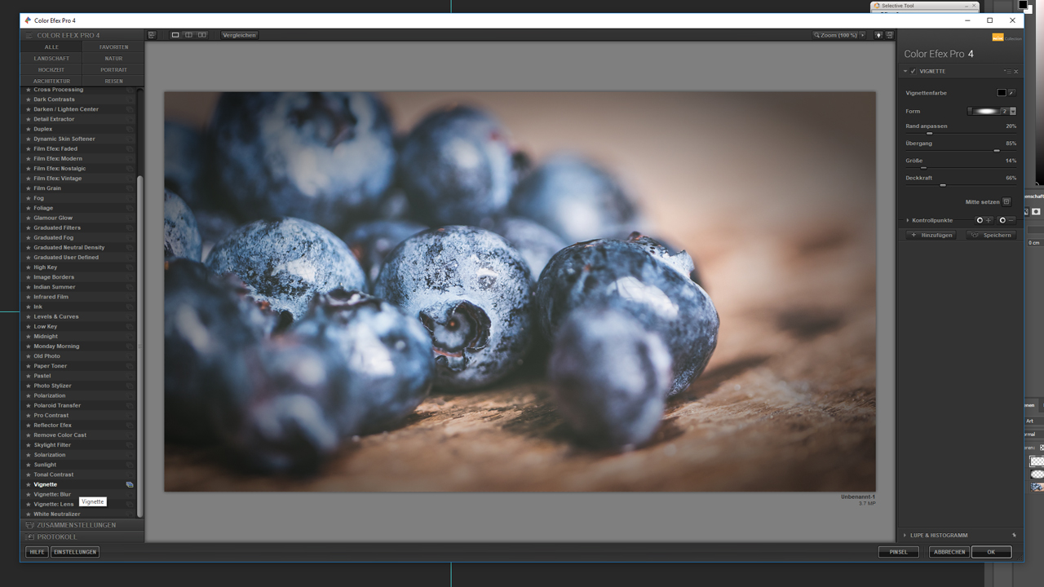This screenshot has height=587, width=1044.
Task: Select the Selective Tool window title
Action: click(897, 6)
